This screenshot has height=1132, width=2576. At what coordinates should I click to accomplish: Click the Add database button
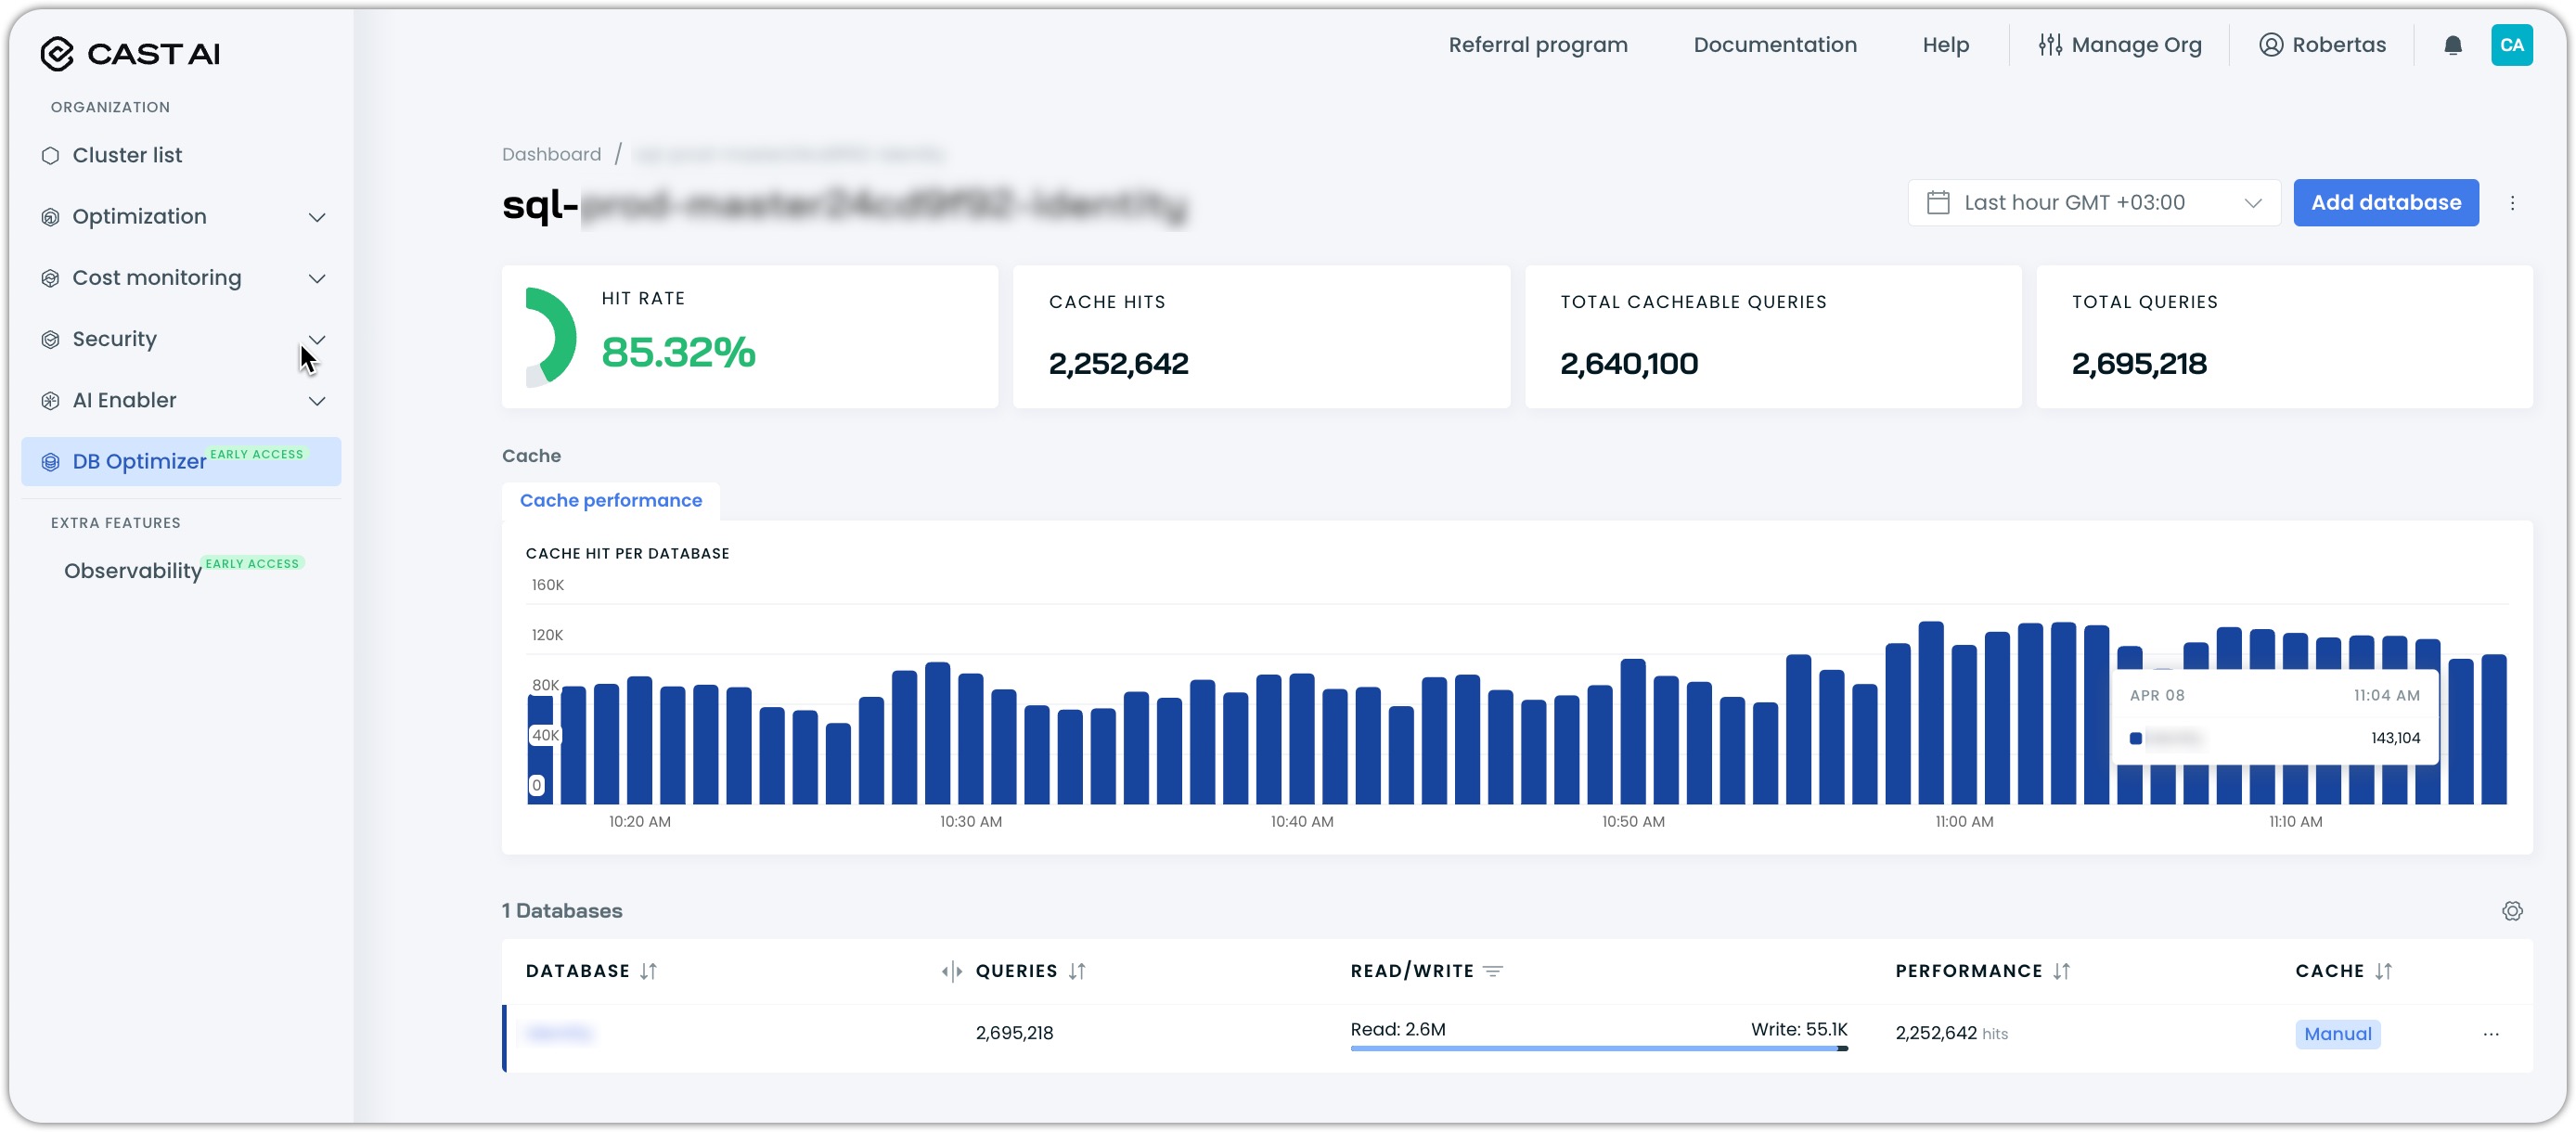[x=2384, y=203]
